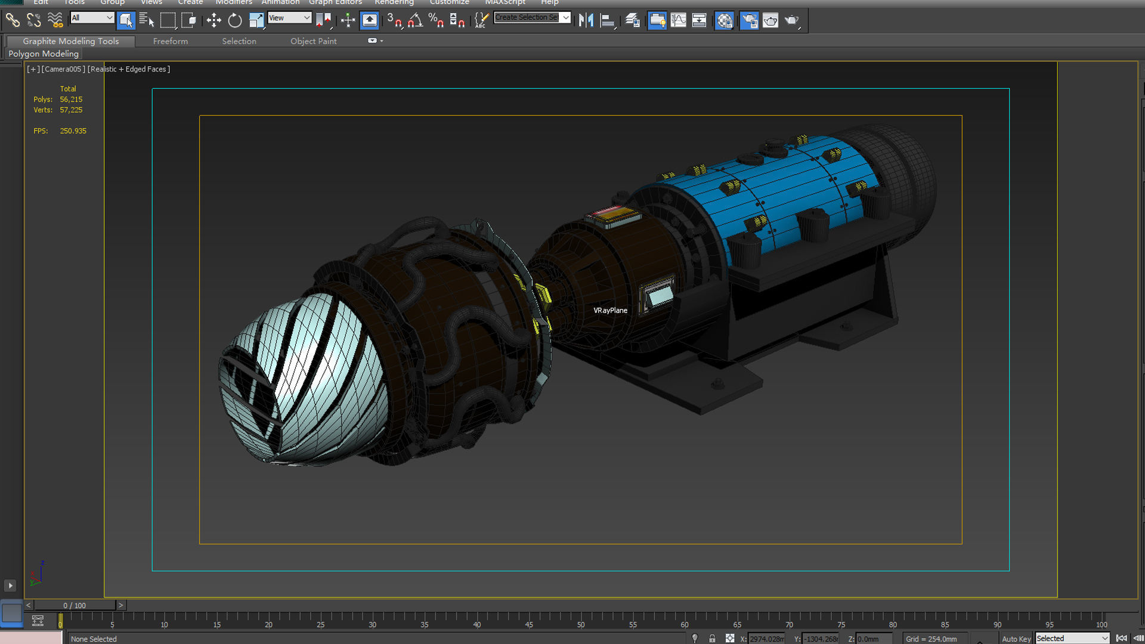Open the reference coordinate View dropdown
The width and height of the screenshot is (1145, 644).
289,18
